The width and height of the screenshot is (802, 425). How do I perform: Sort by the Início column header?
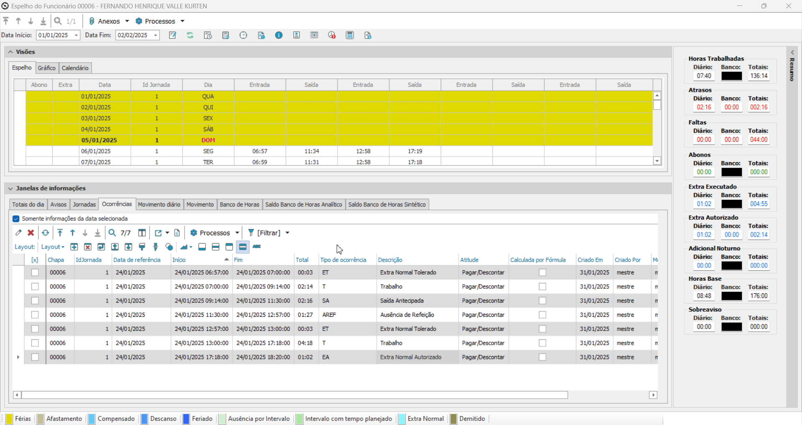(x=201, y=260)
